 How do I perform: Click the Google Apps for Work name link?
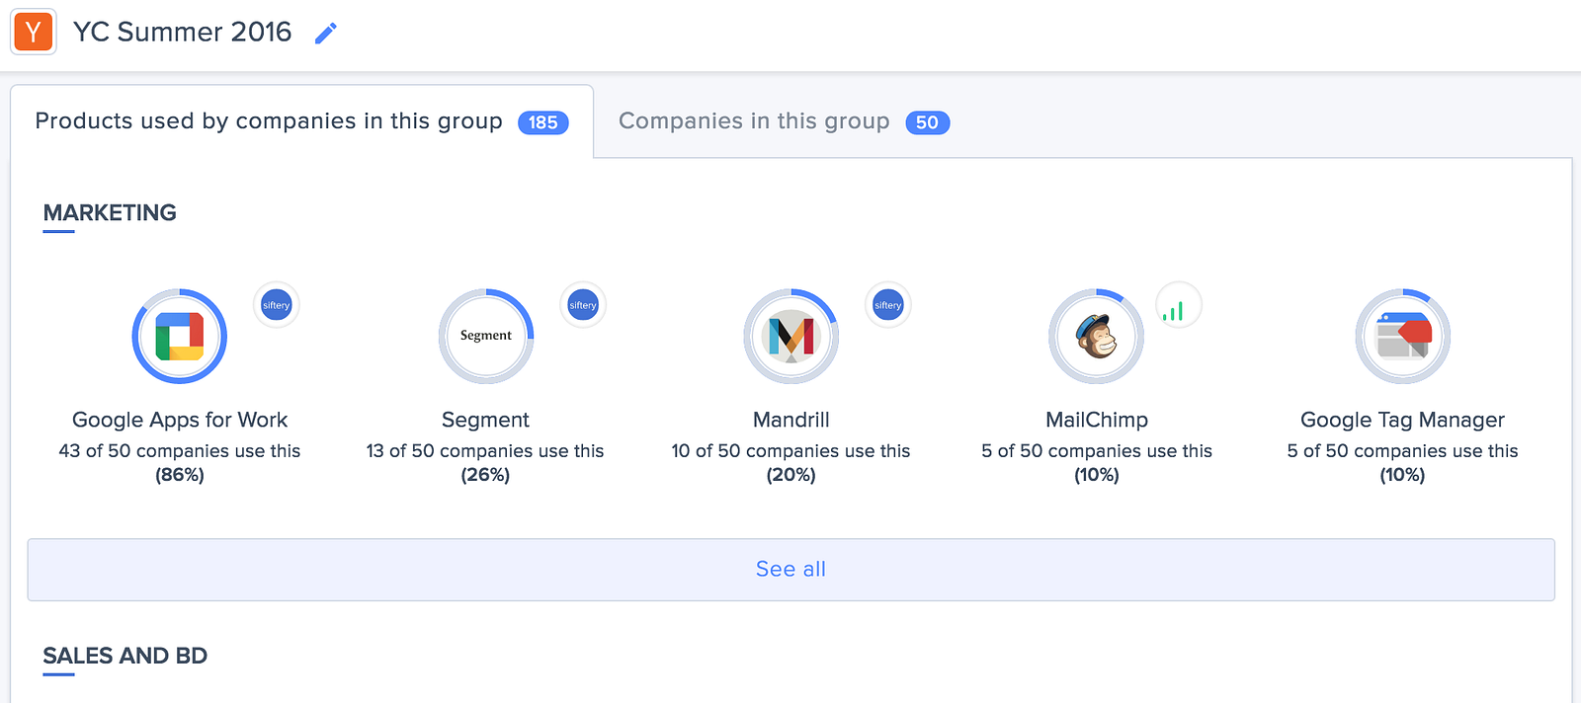pos(180,420)
